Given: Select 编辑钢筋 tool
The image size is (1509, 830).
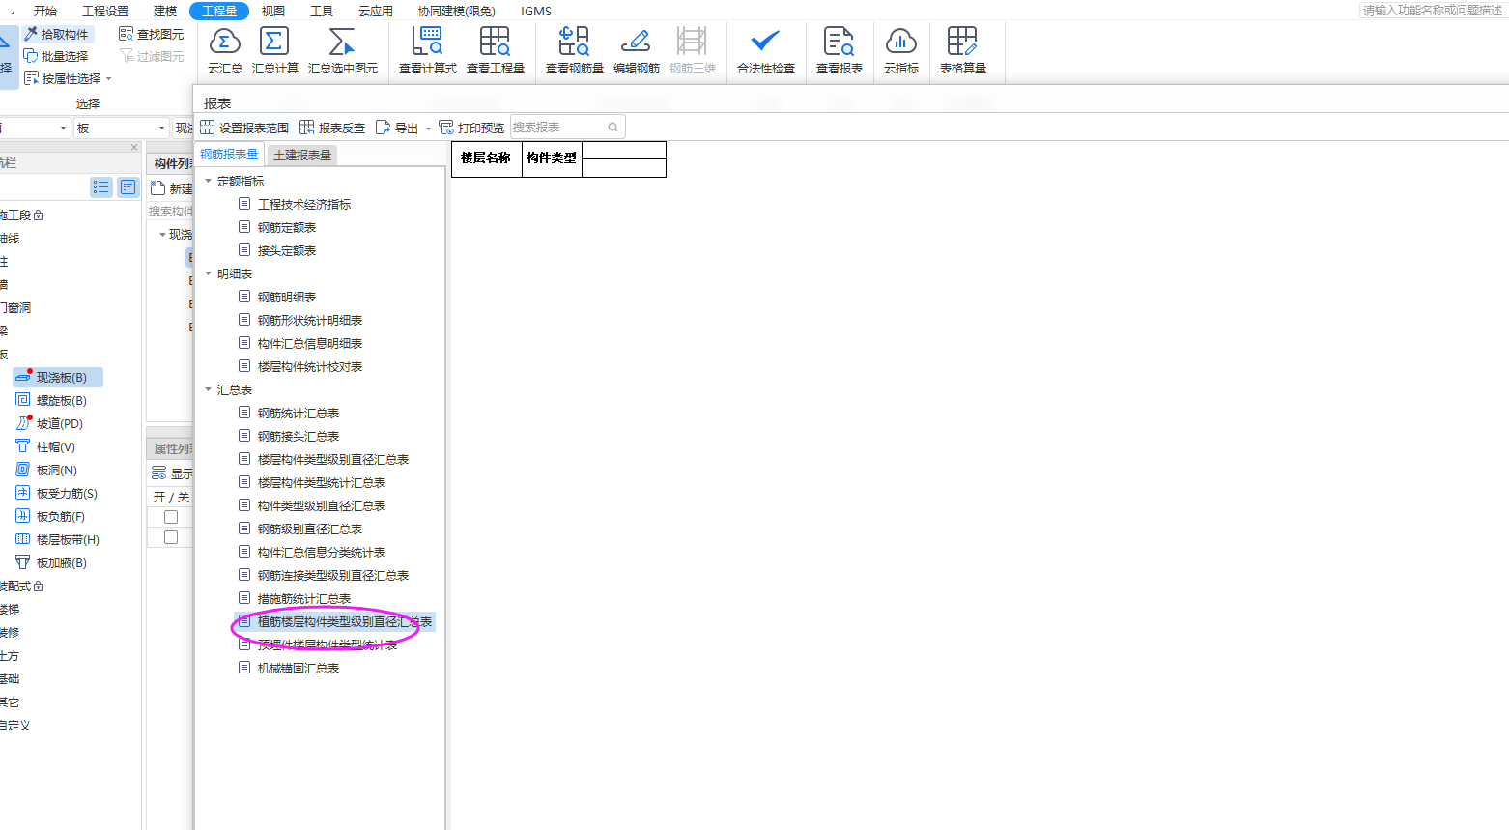Looking at the screenshot, I should (x=637, y=51).
